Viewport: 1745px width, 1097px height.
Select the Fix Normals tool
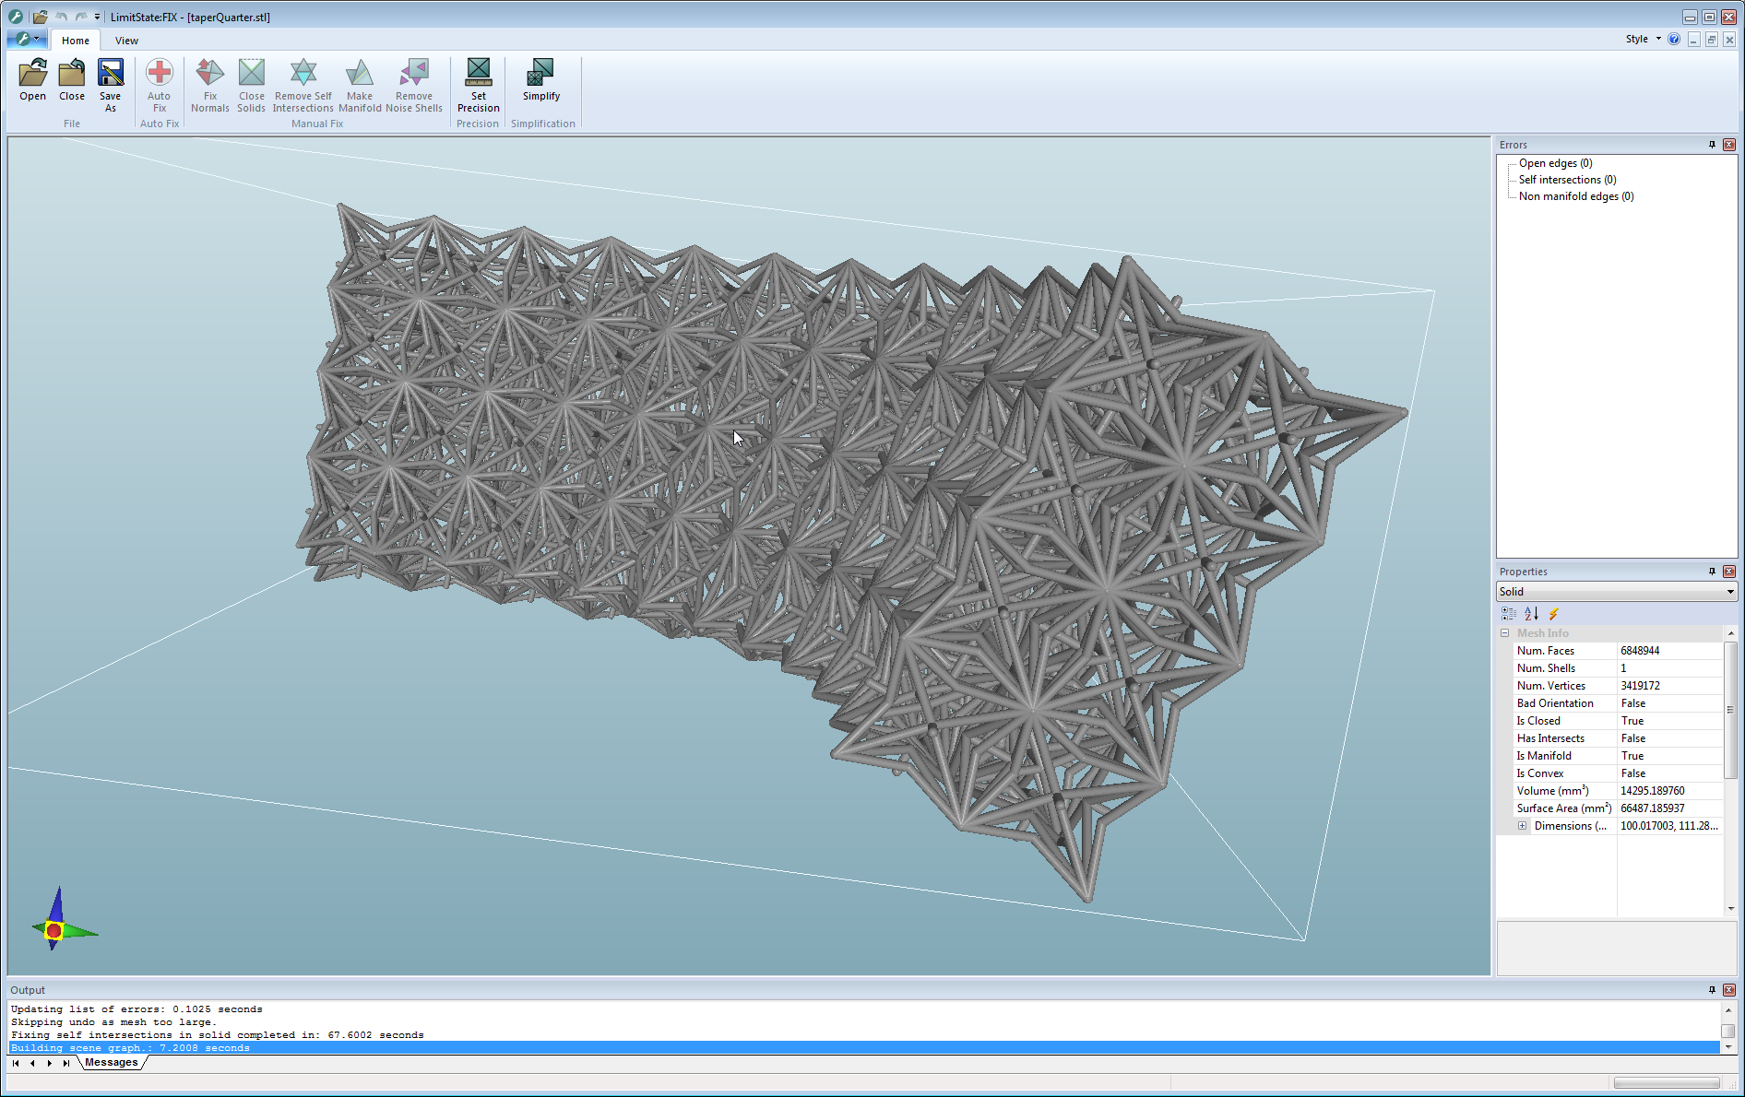pyautogui.click(x=210, y=85)
